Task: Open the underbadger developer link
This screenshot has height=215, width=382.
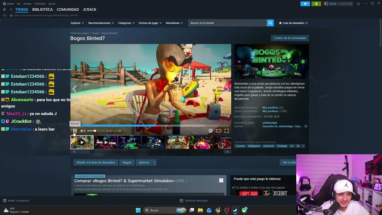Action: tap(270, 123)
